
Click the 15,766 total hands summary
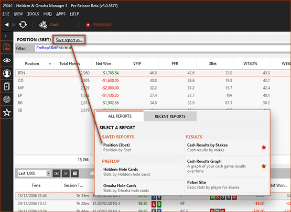coord(83,160)
